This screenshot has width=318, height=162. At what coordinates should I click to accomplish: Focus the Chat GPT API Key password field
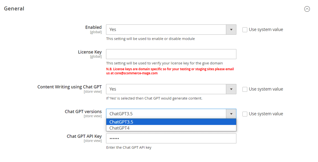pos(171,138)
